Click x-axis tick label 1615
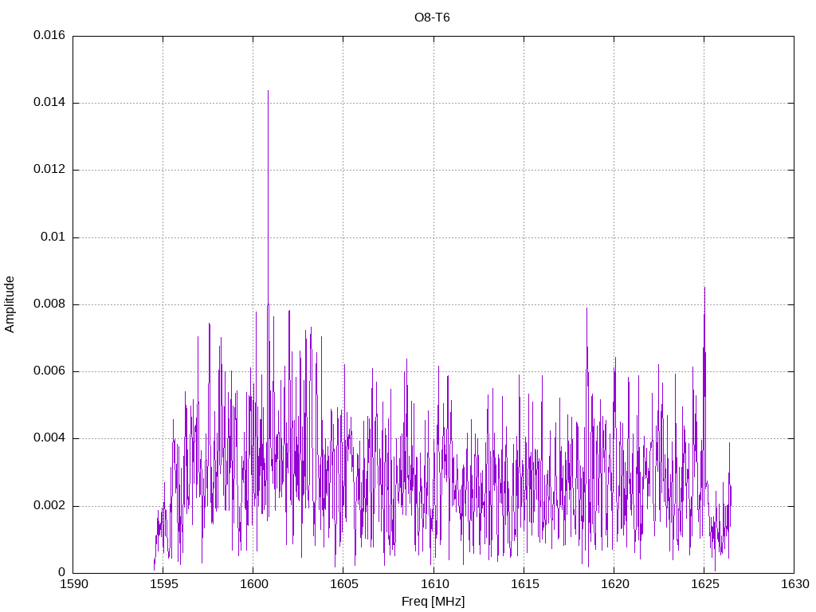The width and height of the screenshot is (816, 612). coord(524,584)
